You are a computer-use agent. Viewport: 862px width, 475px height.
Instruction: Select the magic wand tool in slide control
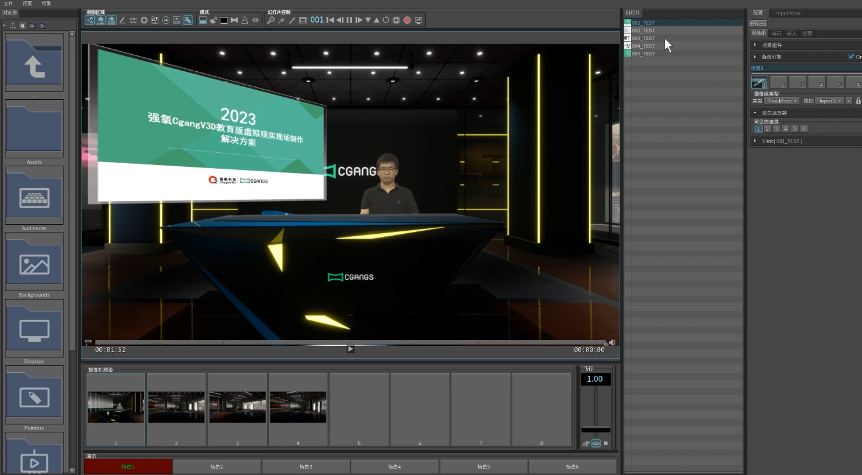click(281, 20)
